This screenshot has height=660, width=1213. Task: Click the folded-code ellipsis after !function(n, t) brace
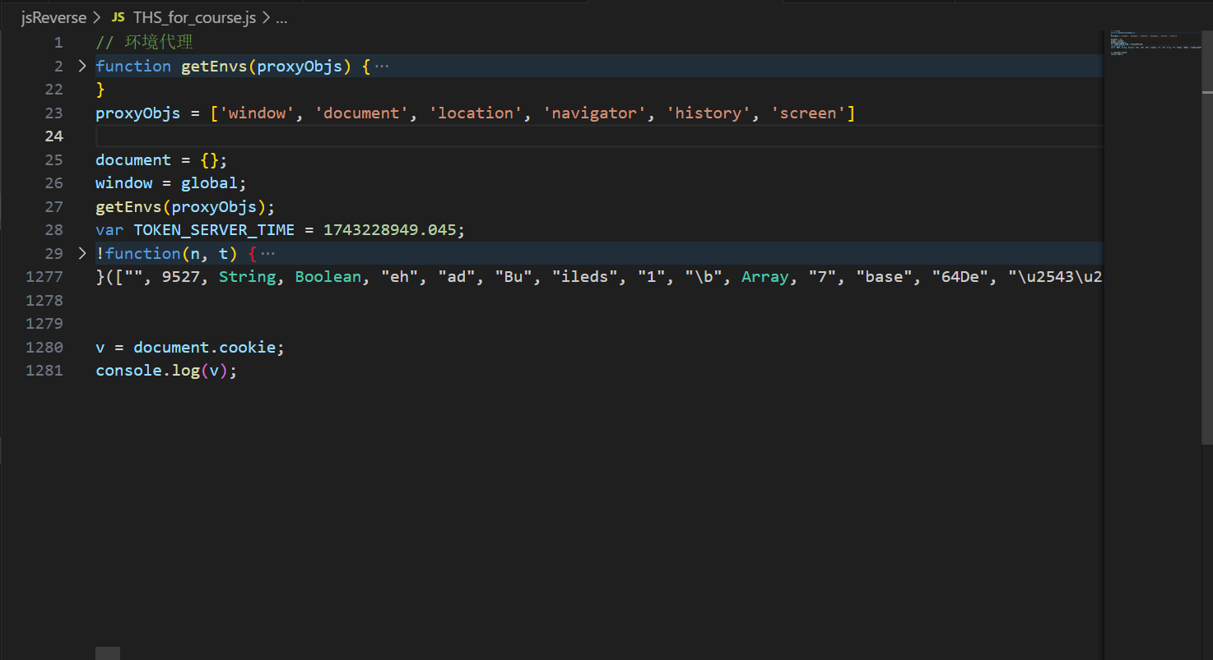[x=268, y=254]
